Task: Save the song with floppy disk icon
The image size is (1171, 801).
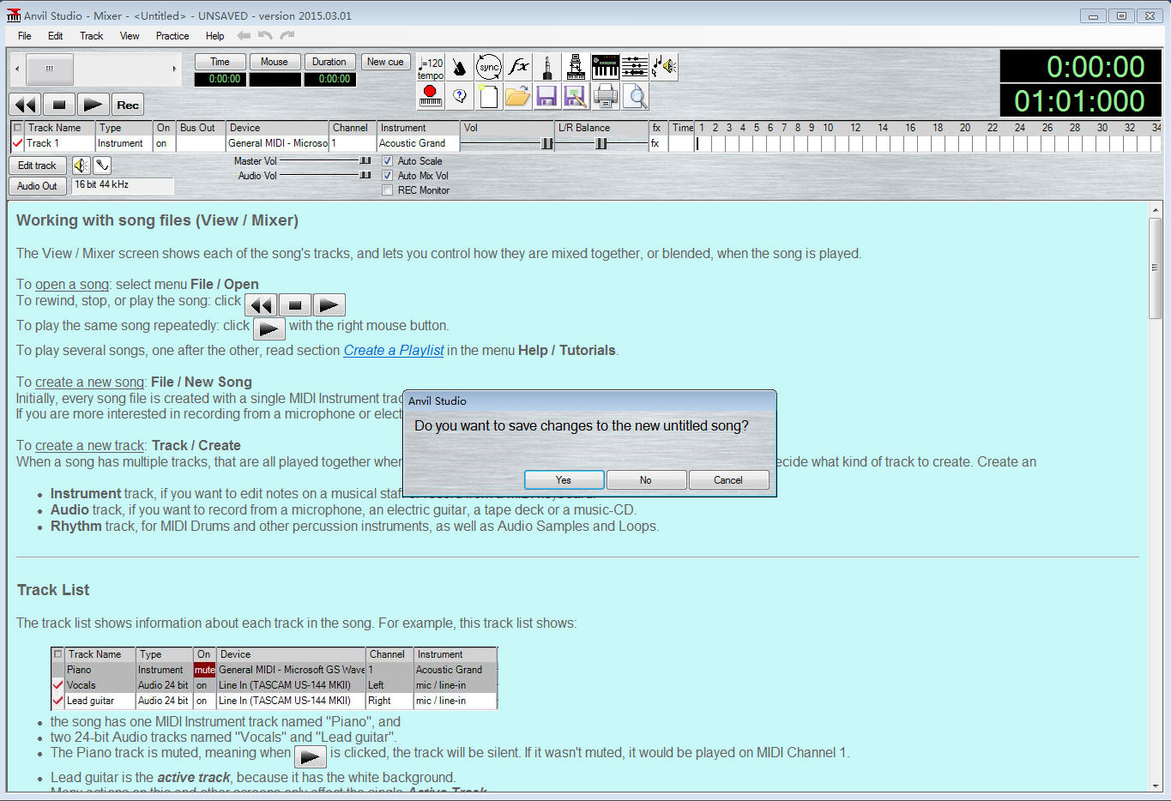Action: pyautogui.click(x=547, y=97)
